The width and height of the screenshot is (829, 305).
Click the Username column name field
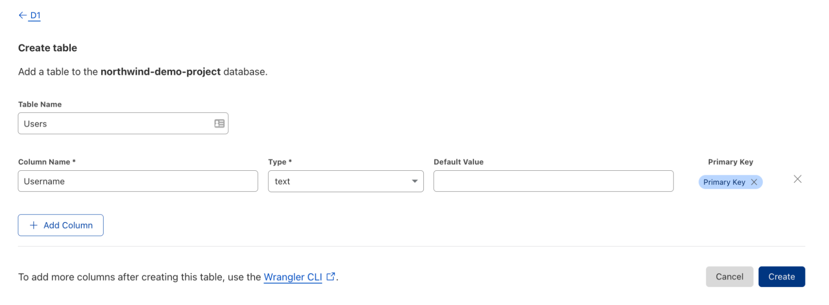[138, 181]
